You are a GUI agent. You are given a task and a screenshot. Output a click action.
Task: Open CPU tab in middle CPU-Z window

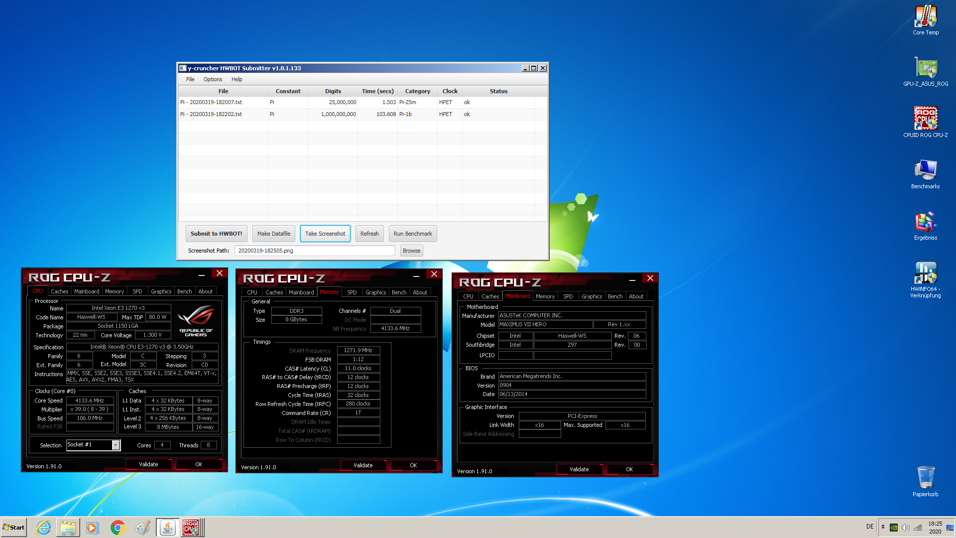252,292
